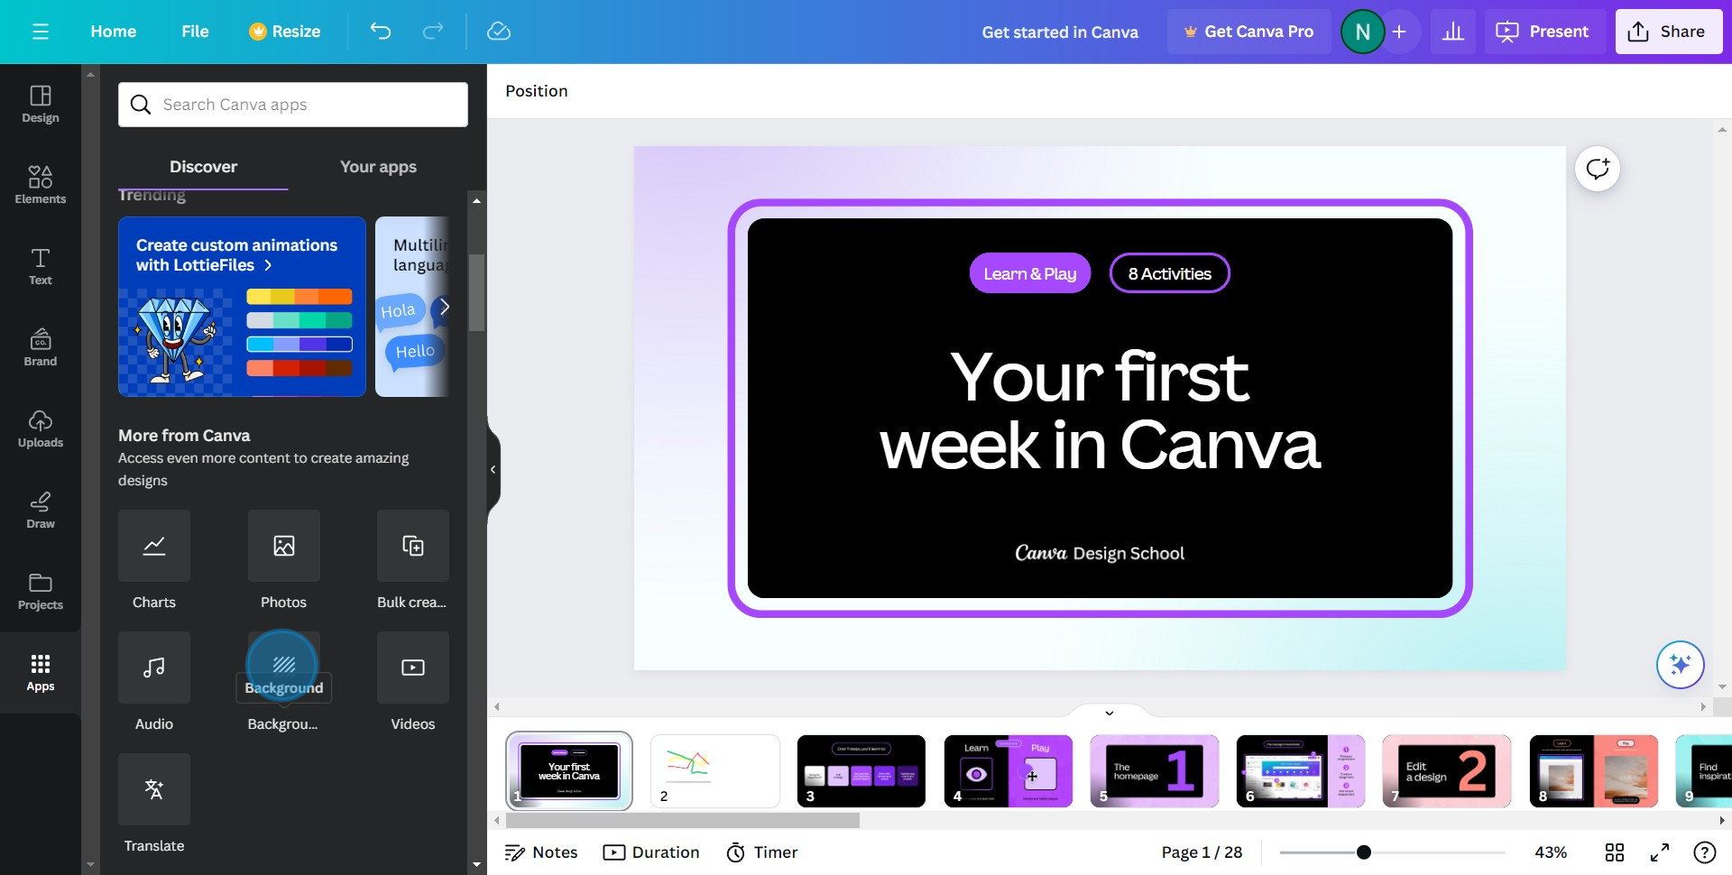Open the Uploads panel

(x=41, y=429)
